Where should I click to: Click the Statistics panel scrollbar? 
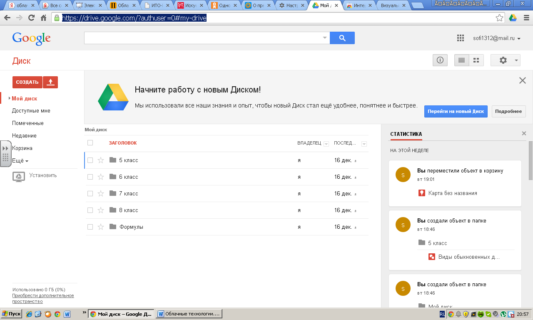[531, 160]
